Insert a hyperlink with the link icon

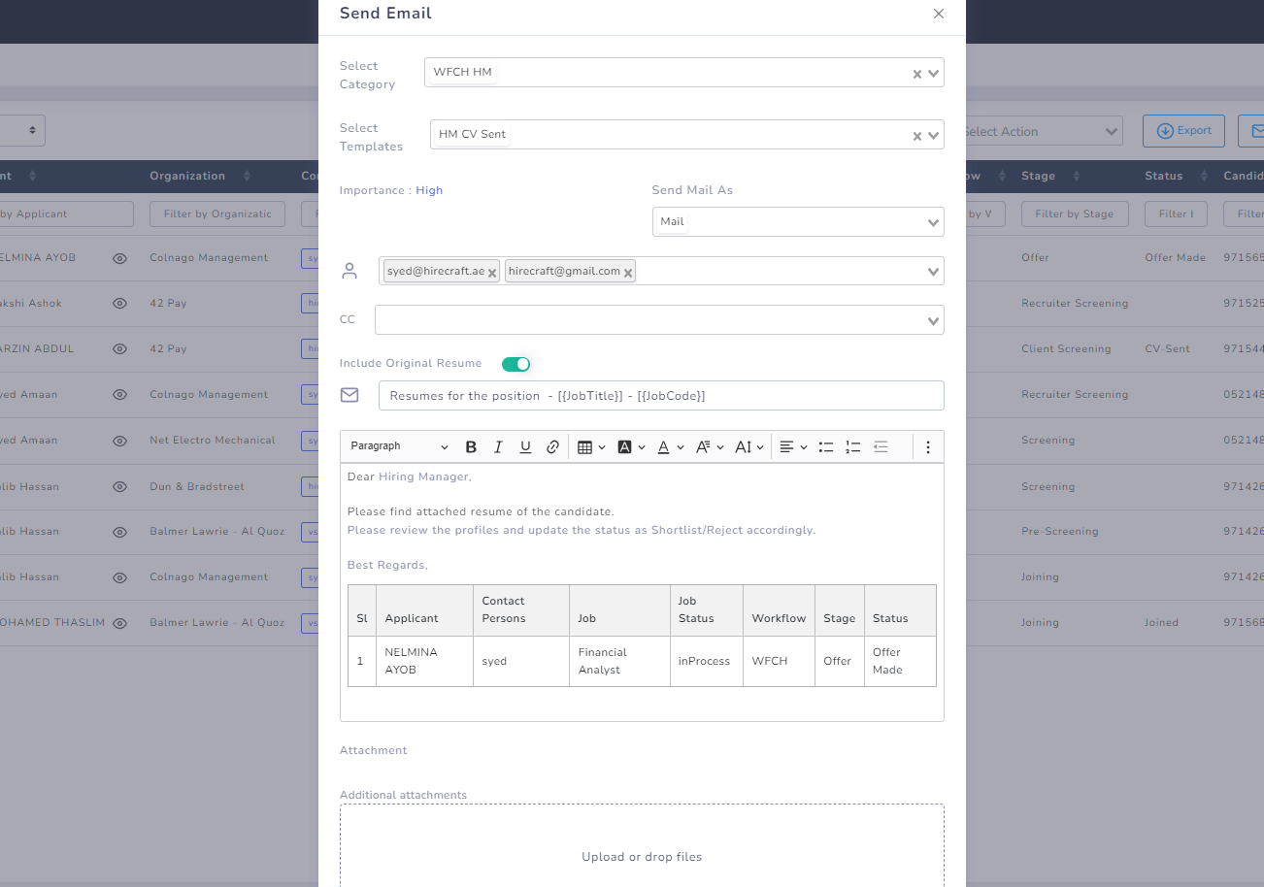tap(552, 446)
